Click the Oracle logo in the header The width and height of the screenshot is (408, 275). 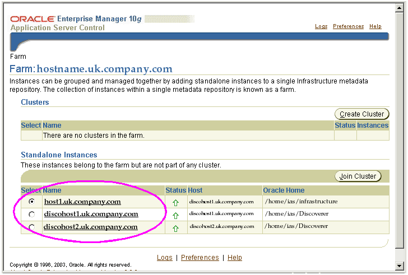point(33,19)
